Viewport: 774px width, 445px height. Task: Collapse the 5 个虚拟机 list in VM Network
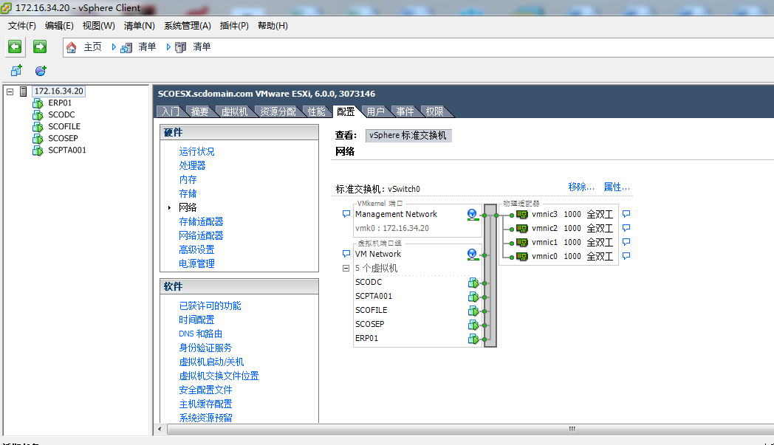pos(346,269)
